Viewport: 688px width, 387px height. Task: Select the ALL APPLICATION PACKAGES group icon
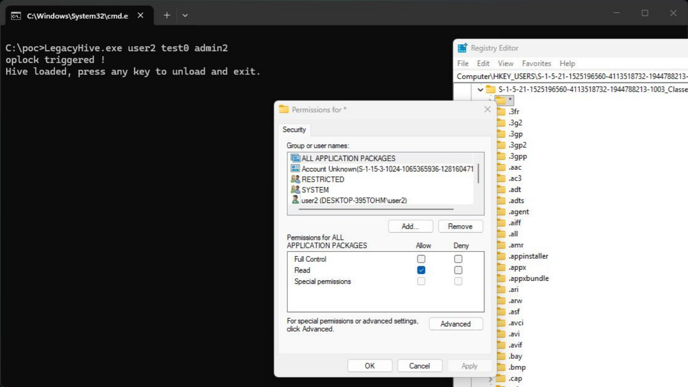tap(295, 158)
